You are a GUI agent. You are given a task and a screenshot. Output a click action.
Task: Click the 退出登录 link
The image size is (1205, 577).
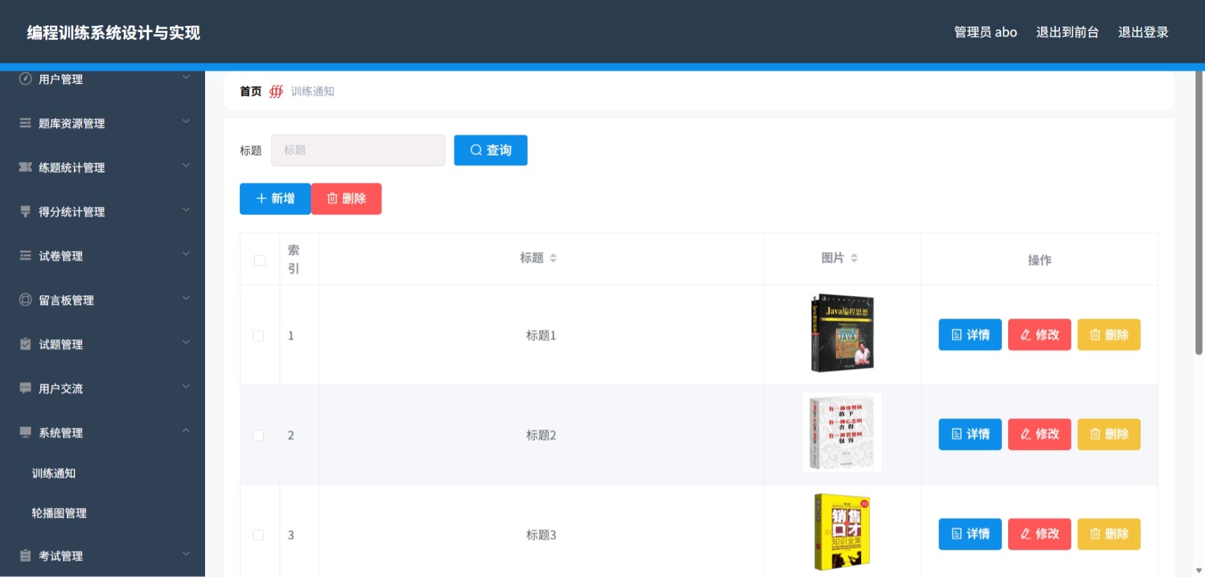(1143, 32)
